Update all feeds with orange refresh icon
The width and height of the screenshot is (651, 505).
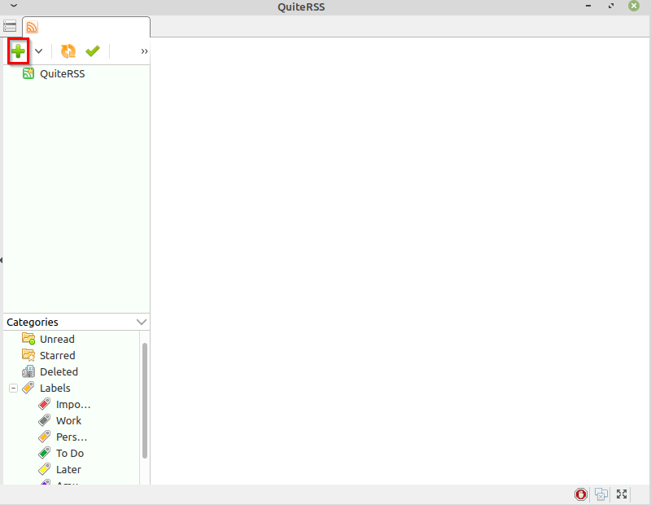click(x=68, y=51)
